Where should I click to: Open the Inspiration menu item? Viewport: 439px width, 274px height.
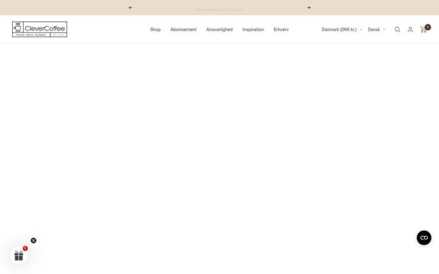[253, 30]
